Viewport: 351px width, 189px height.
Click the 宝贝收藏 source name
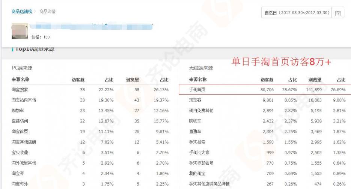click(x=20, y=153)
